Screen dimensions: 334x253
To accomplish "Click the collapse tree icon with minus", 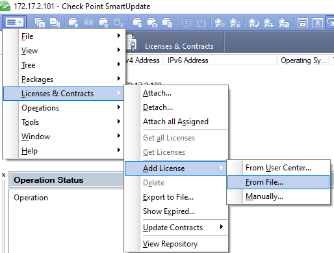I will click(55, 22).
